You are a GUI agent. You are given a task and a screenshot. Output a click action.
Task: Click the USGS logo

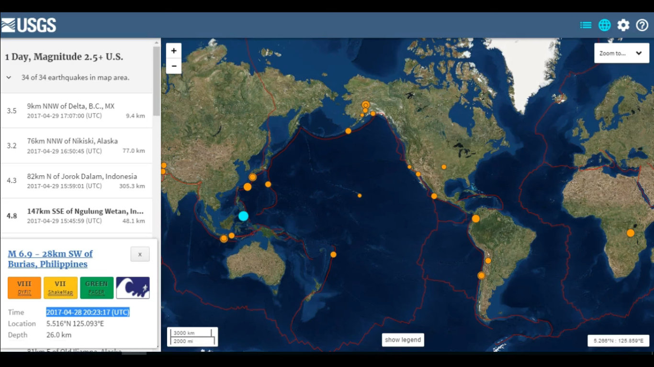tap(30, 24)
